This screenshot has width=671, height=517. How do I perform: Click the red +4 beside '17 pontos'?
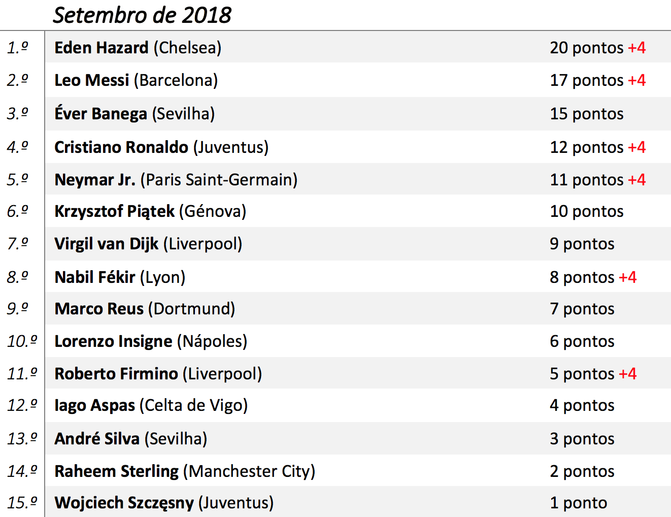636,80
